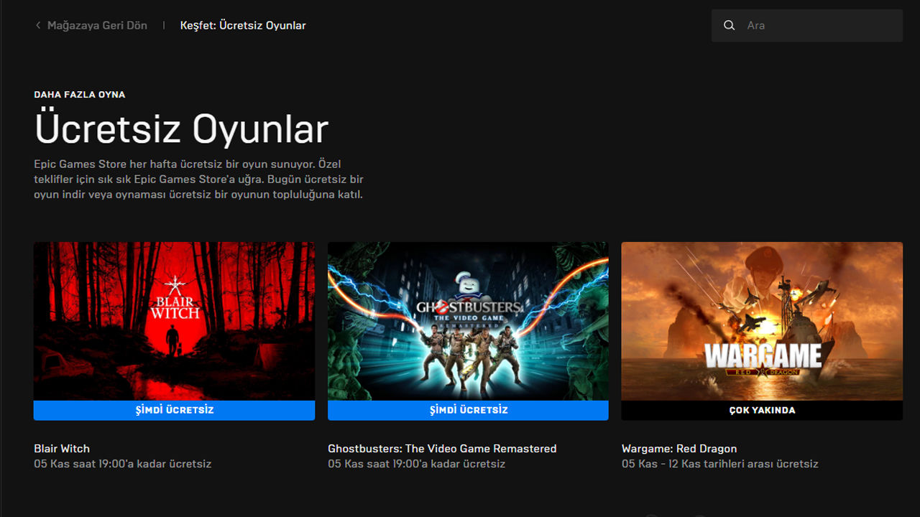920x517 pixels.
Task: Click ŞİMDİ ÜCRETSİZ banner under Ghostbusters
Action: tap(468, 410)
